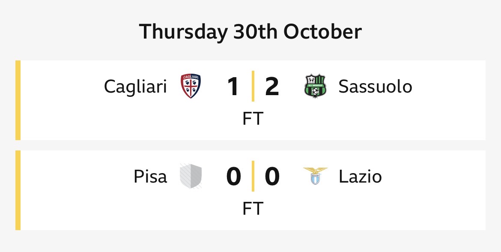
Task: Click the Cagliari club crest
Action: click(x=191, y=86)
